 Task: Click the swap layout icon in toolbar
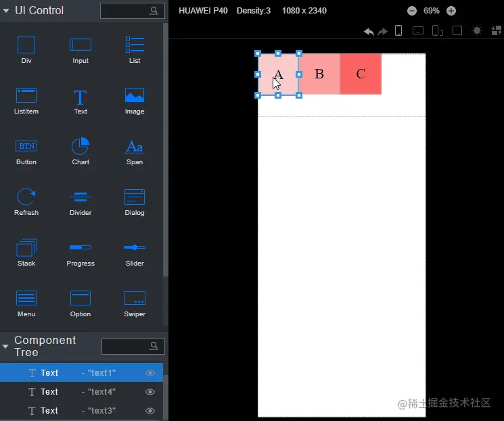[x=497, y=31]
